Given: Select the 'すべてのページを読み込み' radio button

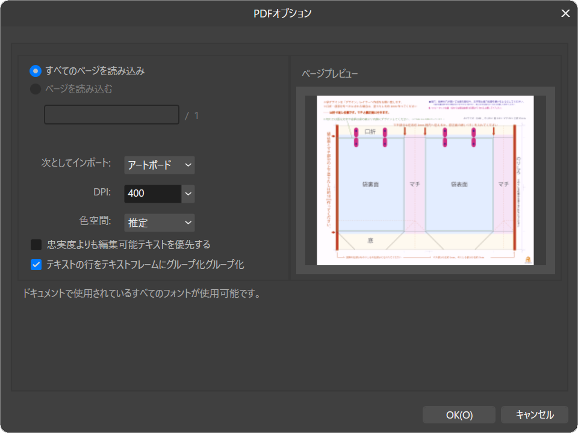Looking at the screenshot, I should tap(36, 71).
